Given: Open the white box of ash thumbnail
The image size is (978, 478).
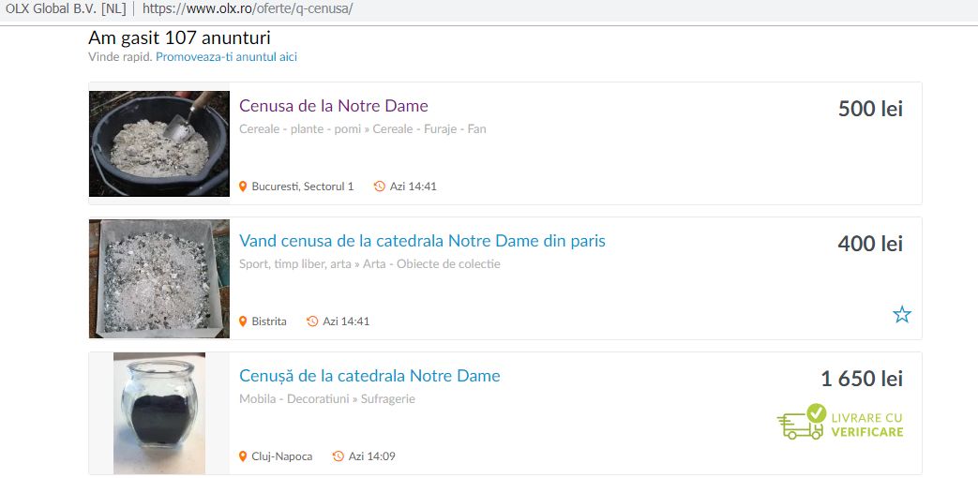Looking at the screenshot, I should point(159,278).
